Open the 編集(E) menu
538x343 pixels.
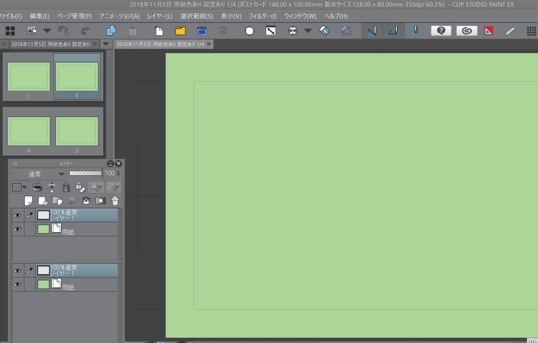coord(40,16)
